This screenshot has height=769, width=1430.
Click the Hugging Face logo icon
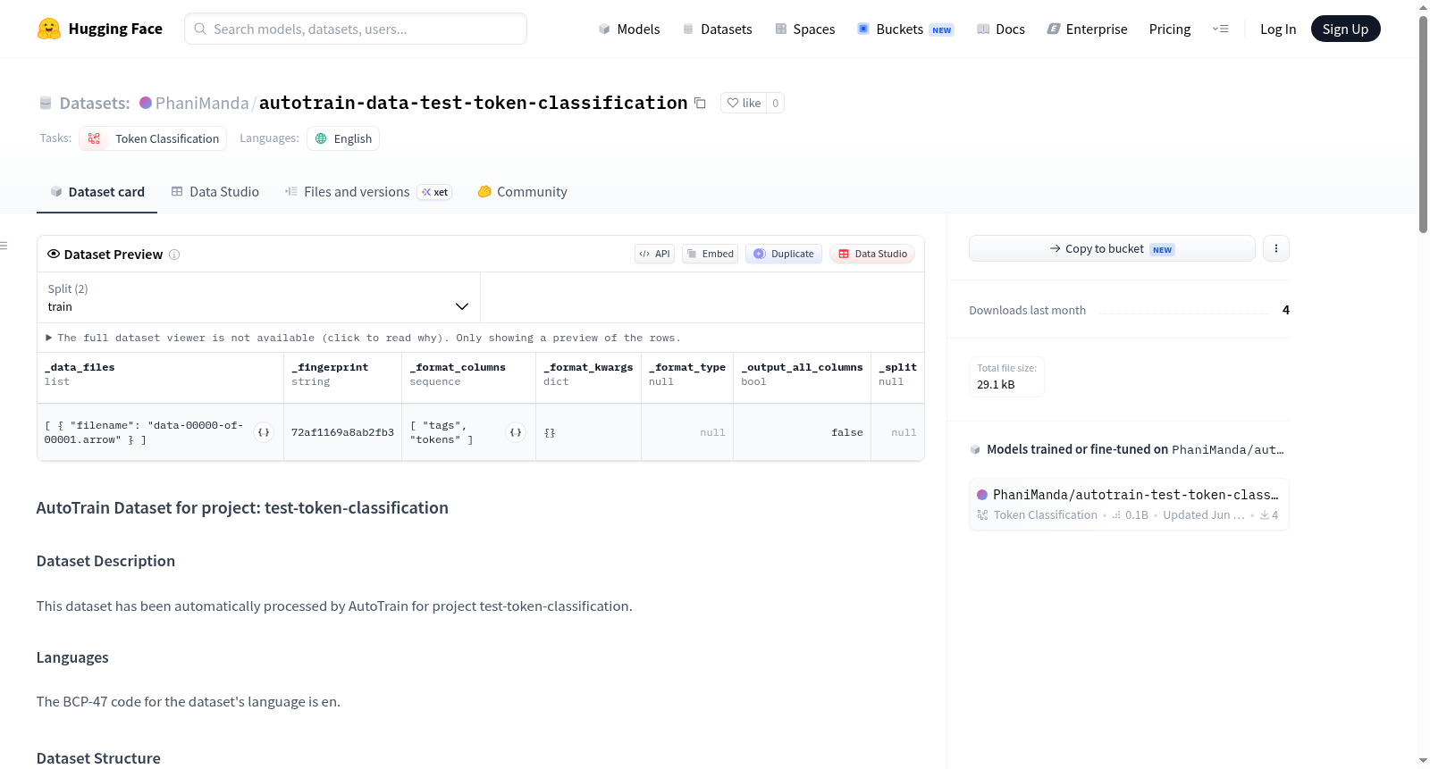click(48, 29)
